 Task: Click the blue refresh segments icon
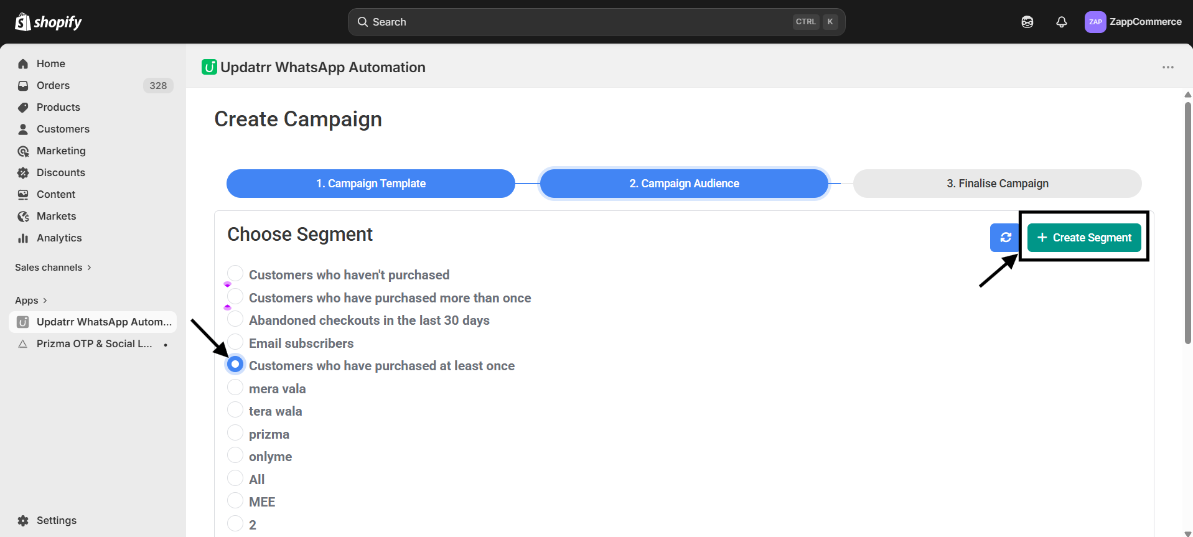pos(1005,238)
